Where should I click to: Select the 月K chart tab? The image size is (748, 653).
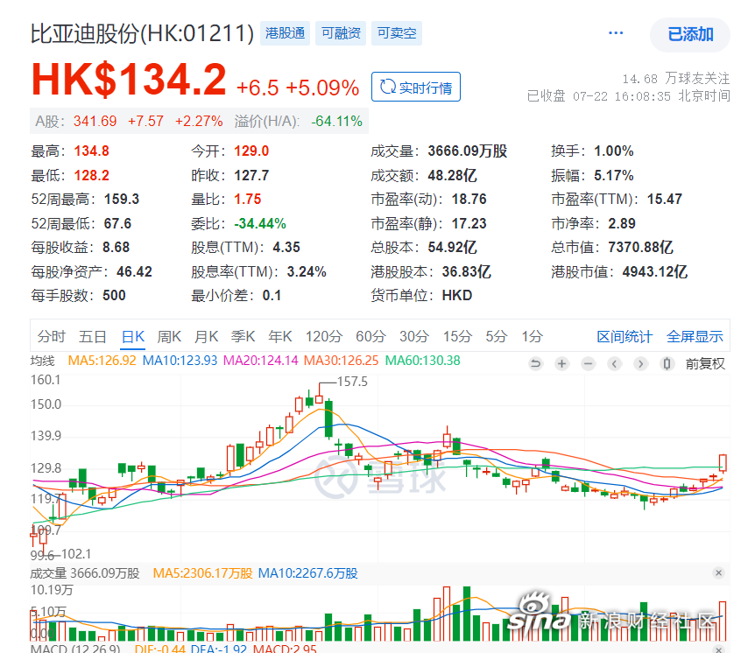pyautogui.click(x=206, y=336)
